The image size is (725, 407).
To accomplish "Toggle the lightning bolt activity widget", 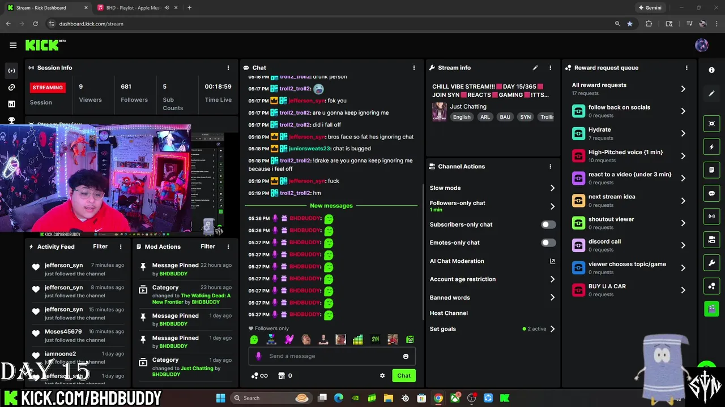I will [711, 147].
